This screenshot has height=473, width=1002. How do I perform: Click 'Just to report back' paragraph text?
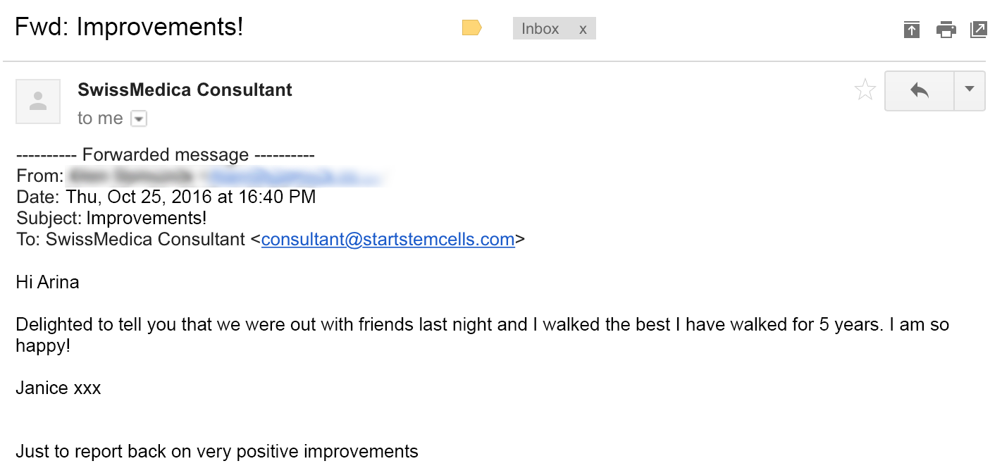(x=217, y=451)
